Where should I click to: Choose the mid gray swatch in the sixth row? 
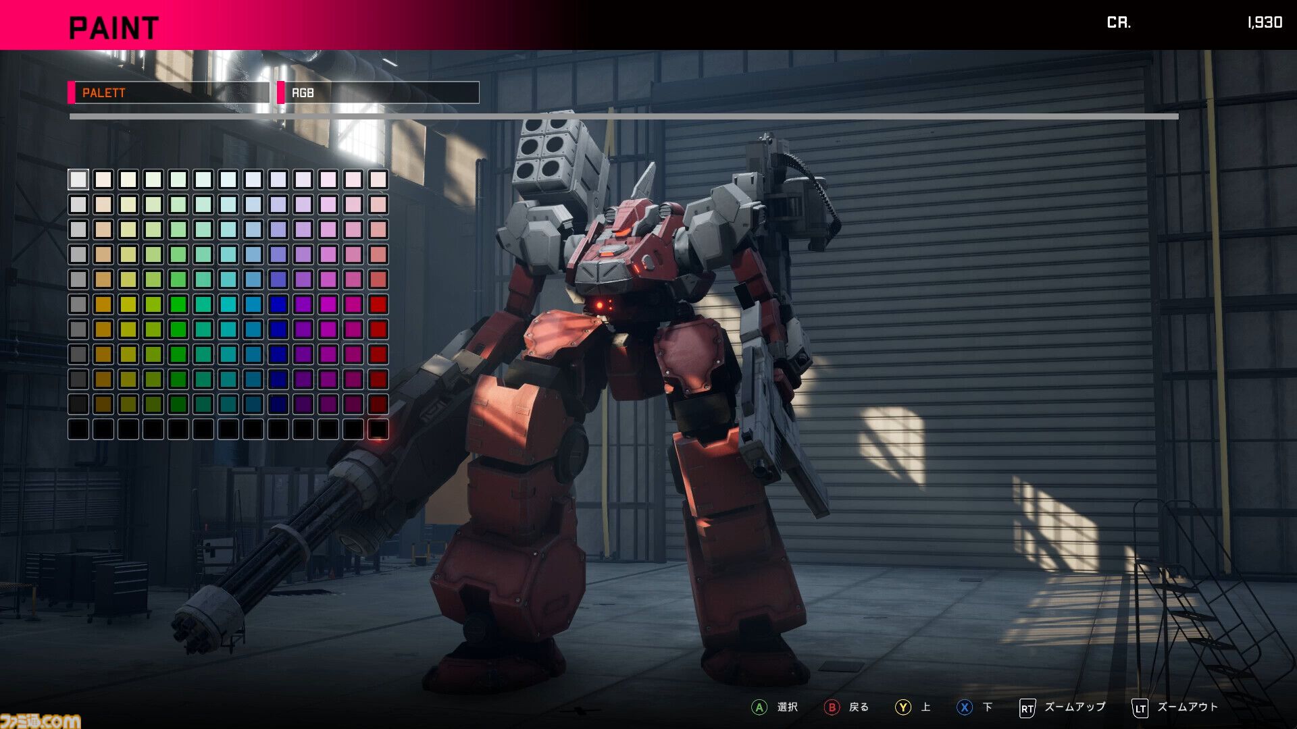pos(78,304)
